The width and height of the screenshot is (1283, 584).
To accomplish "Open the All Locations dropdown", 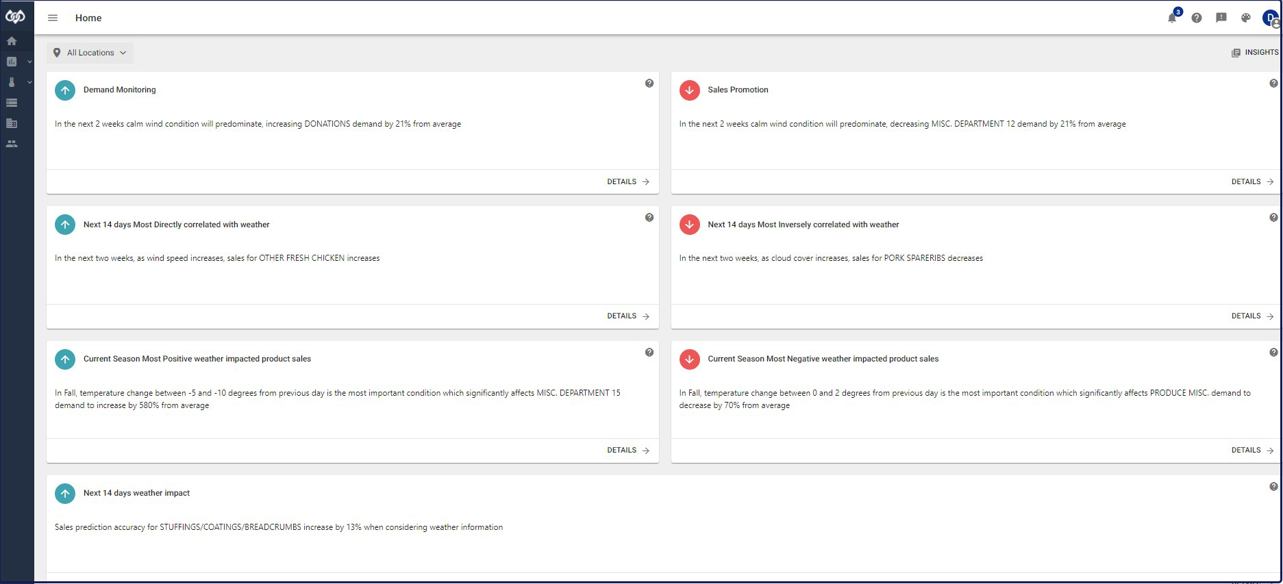I will tap(90, 53).
